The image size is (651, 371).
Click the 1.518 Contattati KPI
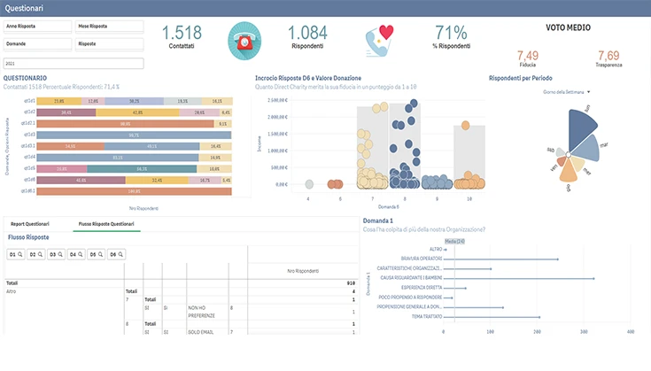point(182,36)
